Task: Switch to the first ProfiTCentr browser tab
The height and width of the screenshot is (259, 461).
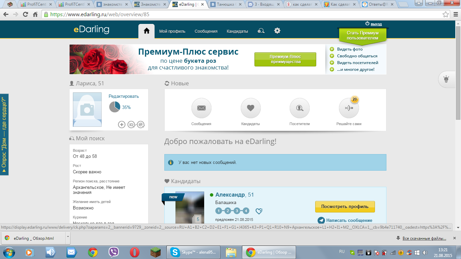Action: coord(36,4)
